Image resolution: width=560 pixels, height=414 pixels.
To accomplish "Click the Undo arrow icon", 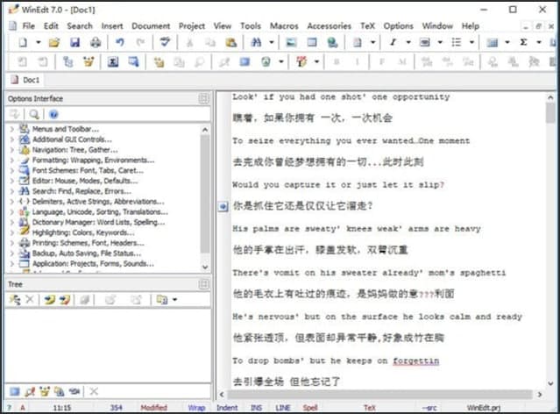I will (120, 42).
